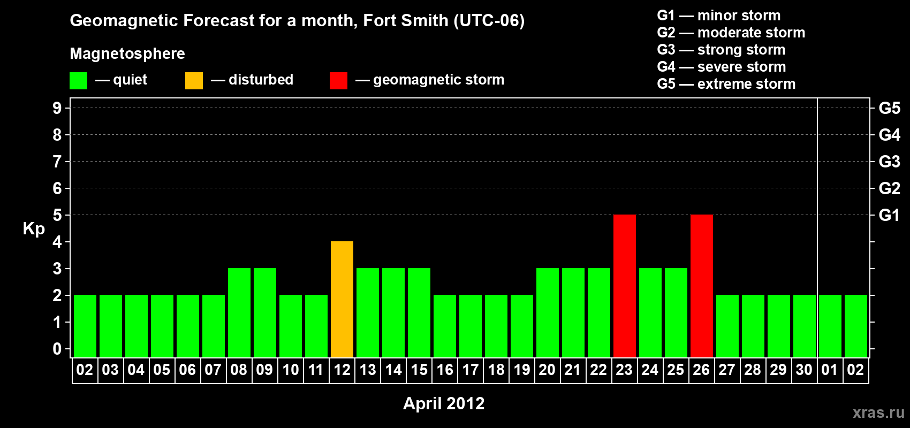
Task: Click the date label 30
Action: click(805, 370)
